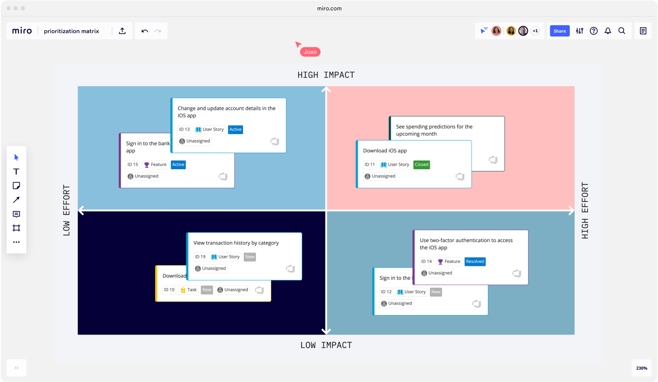Open the board settings sliders icon
The height and width of the screenshot is (382, 658).
(579, 30)
